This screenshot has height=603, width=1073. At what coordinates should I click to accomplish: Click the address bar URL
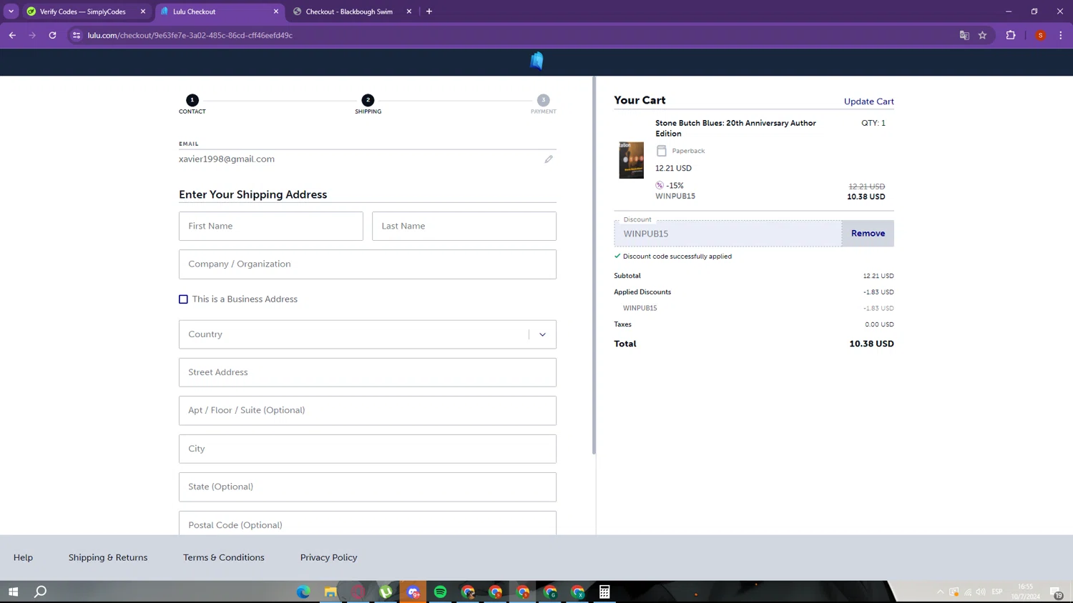190,35
